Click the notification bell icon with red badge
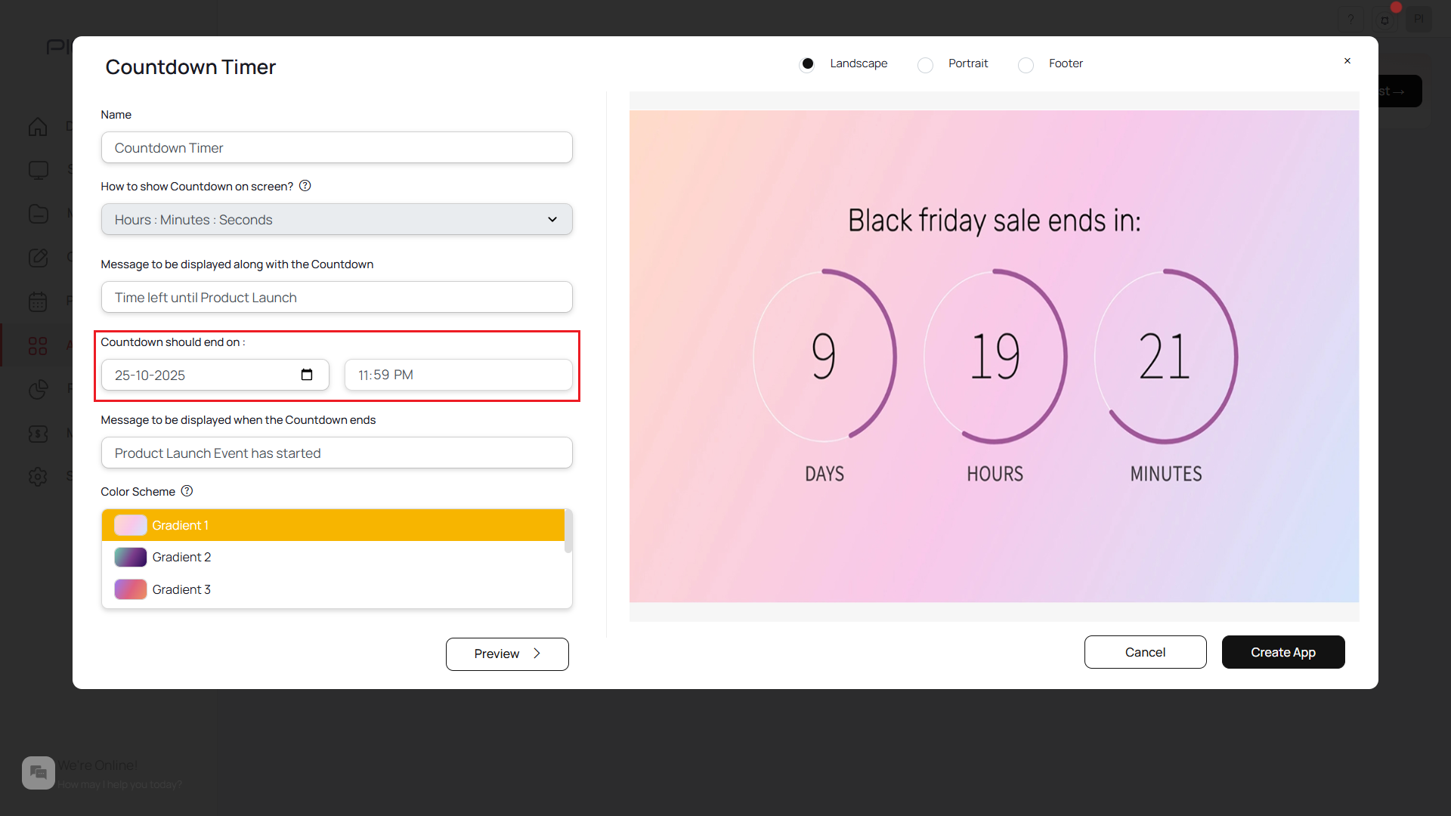The image size is (1451, 816). [1385, 19]
